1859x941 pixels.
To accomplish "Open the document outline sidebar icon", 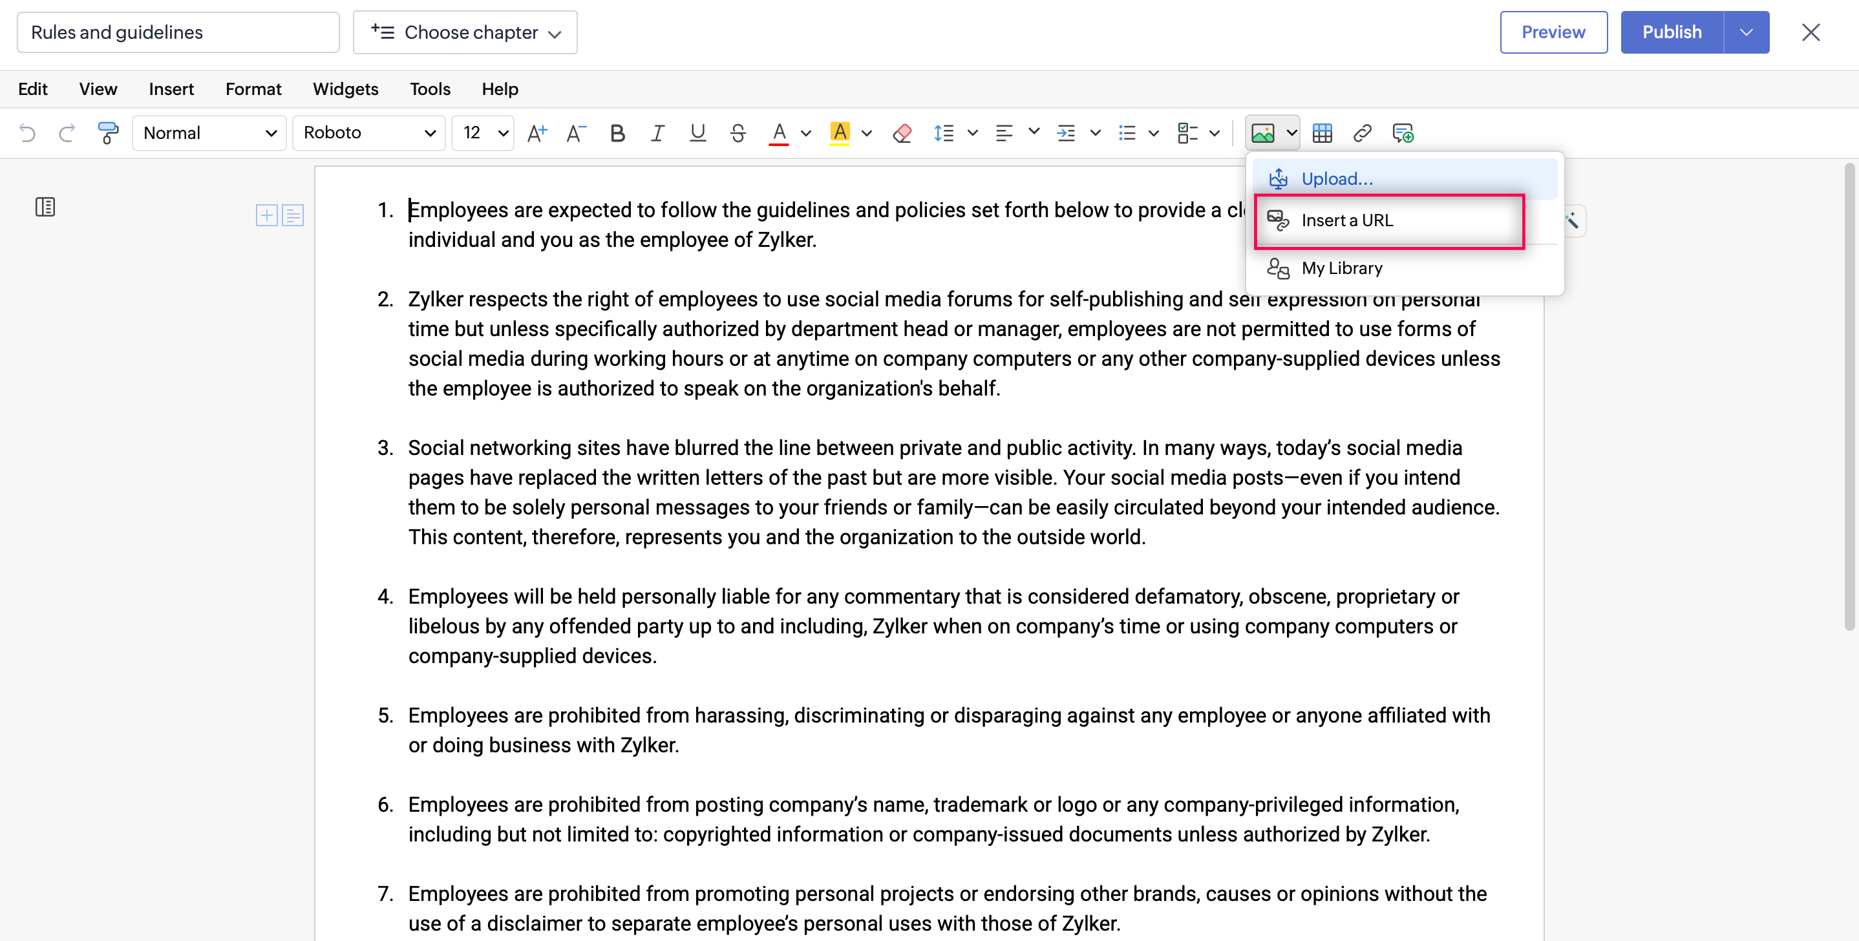I will pos(45,207).
